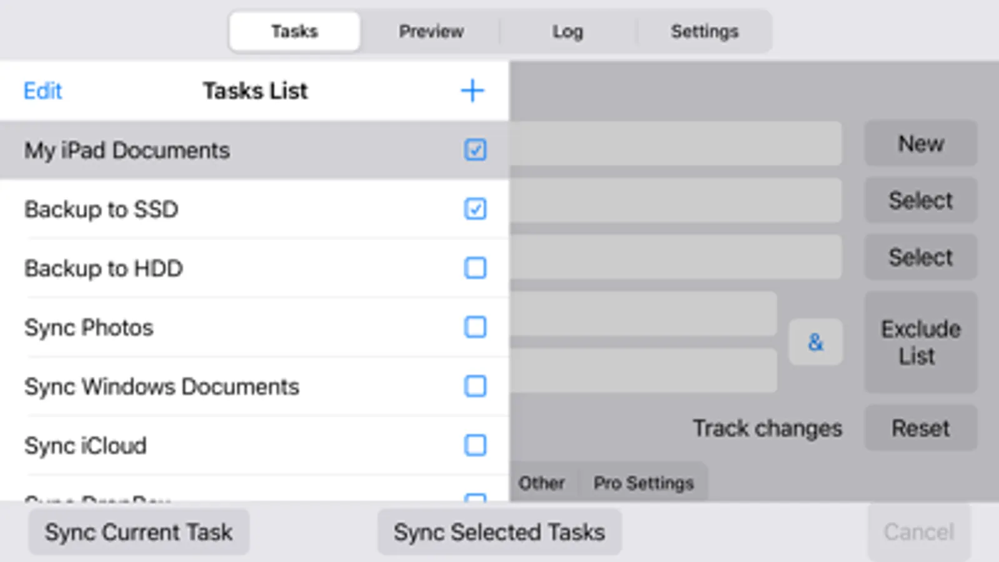Enable the Sync Photos checkbox
This screenshot has height=562, width=999.
click(475, 327)
